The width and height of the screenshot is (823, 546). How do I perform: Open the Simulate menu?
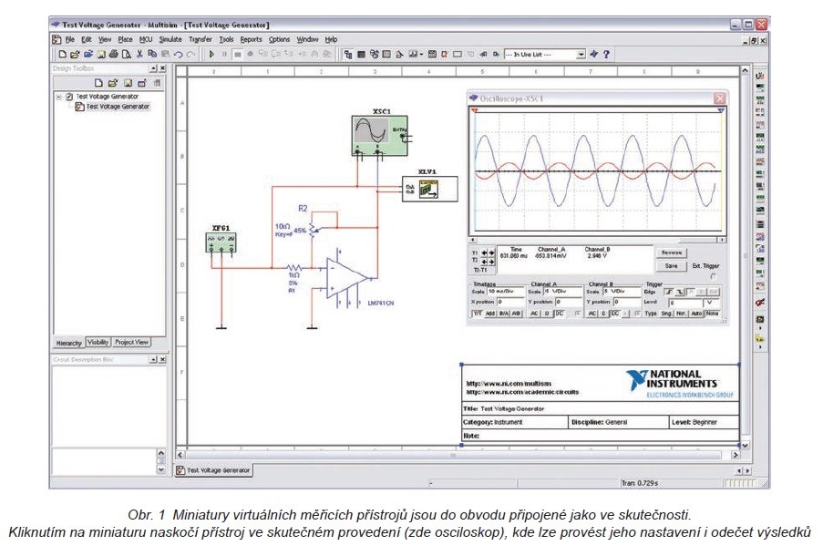click(x=170, y=40)
